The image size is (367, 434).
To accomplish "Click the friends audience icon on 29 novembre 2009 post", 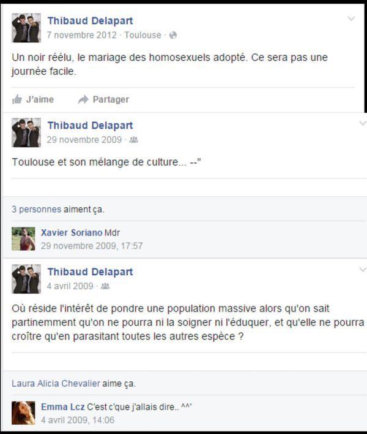I will pyautogui.click(x=134, y=140).
